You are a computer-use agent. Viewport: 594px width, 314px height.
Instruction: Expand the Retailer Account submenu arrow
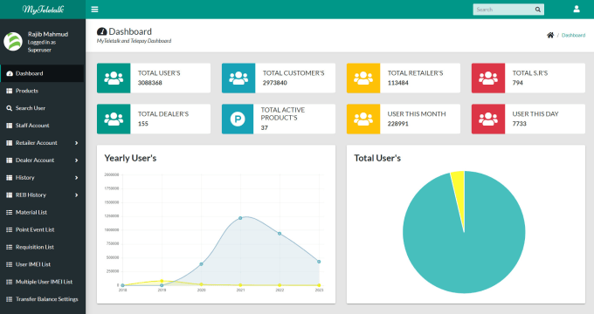tap(77, 143)
